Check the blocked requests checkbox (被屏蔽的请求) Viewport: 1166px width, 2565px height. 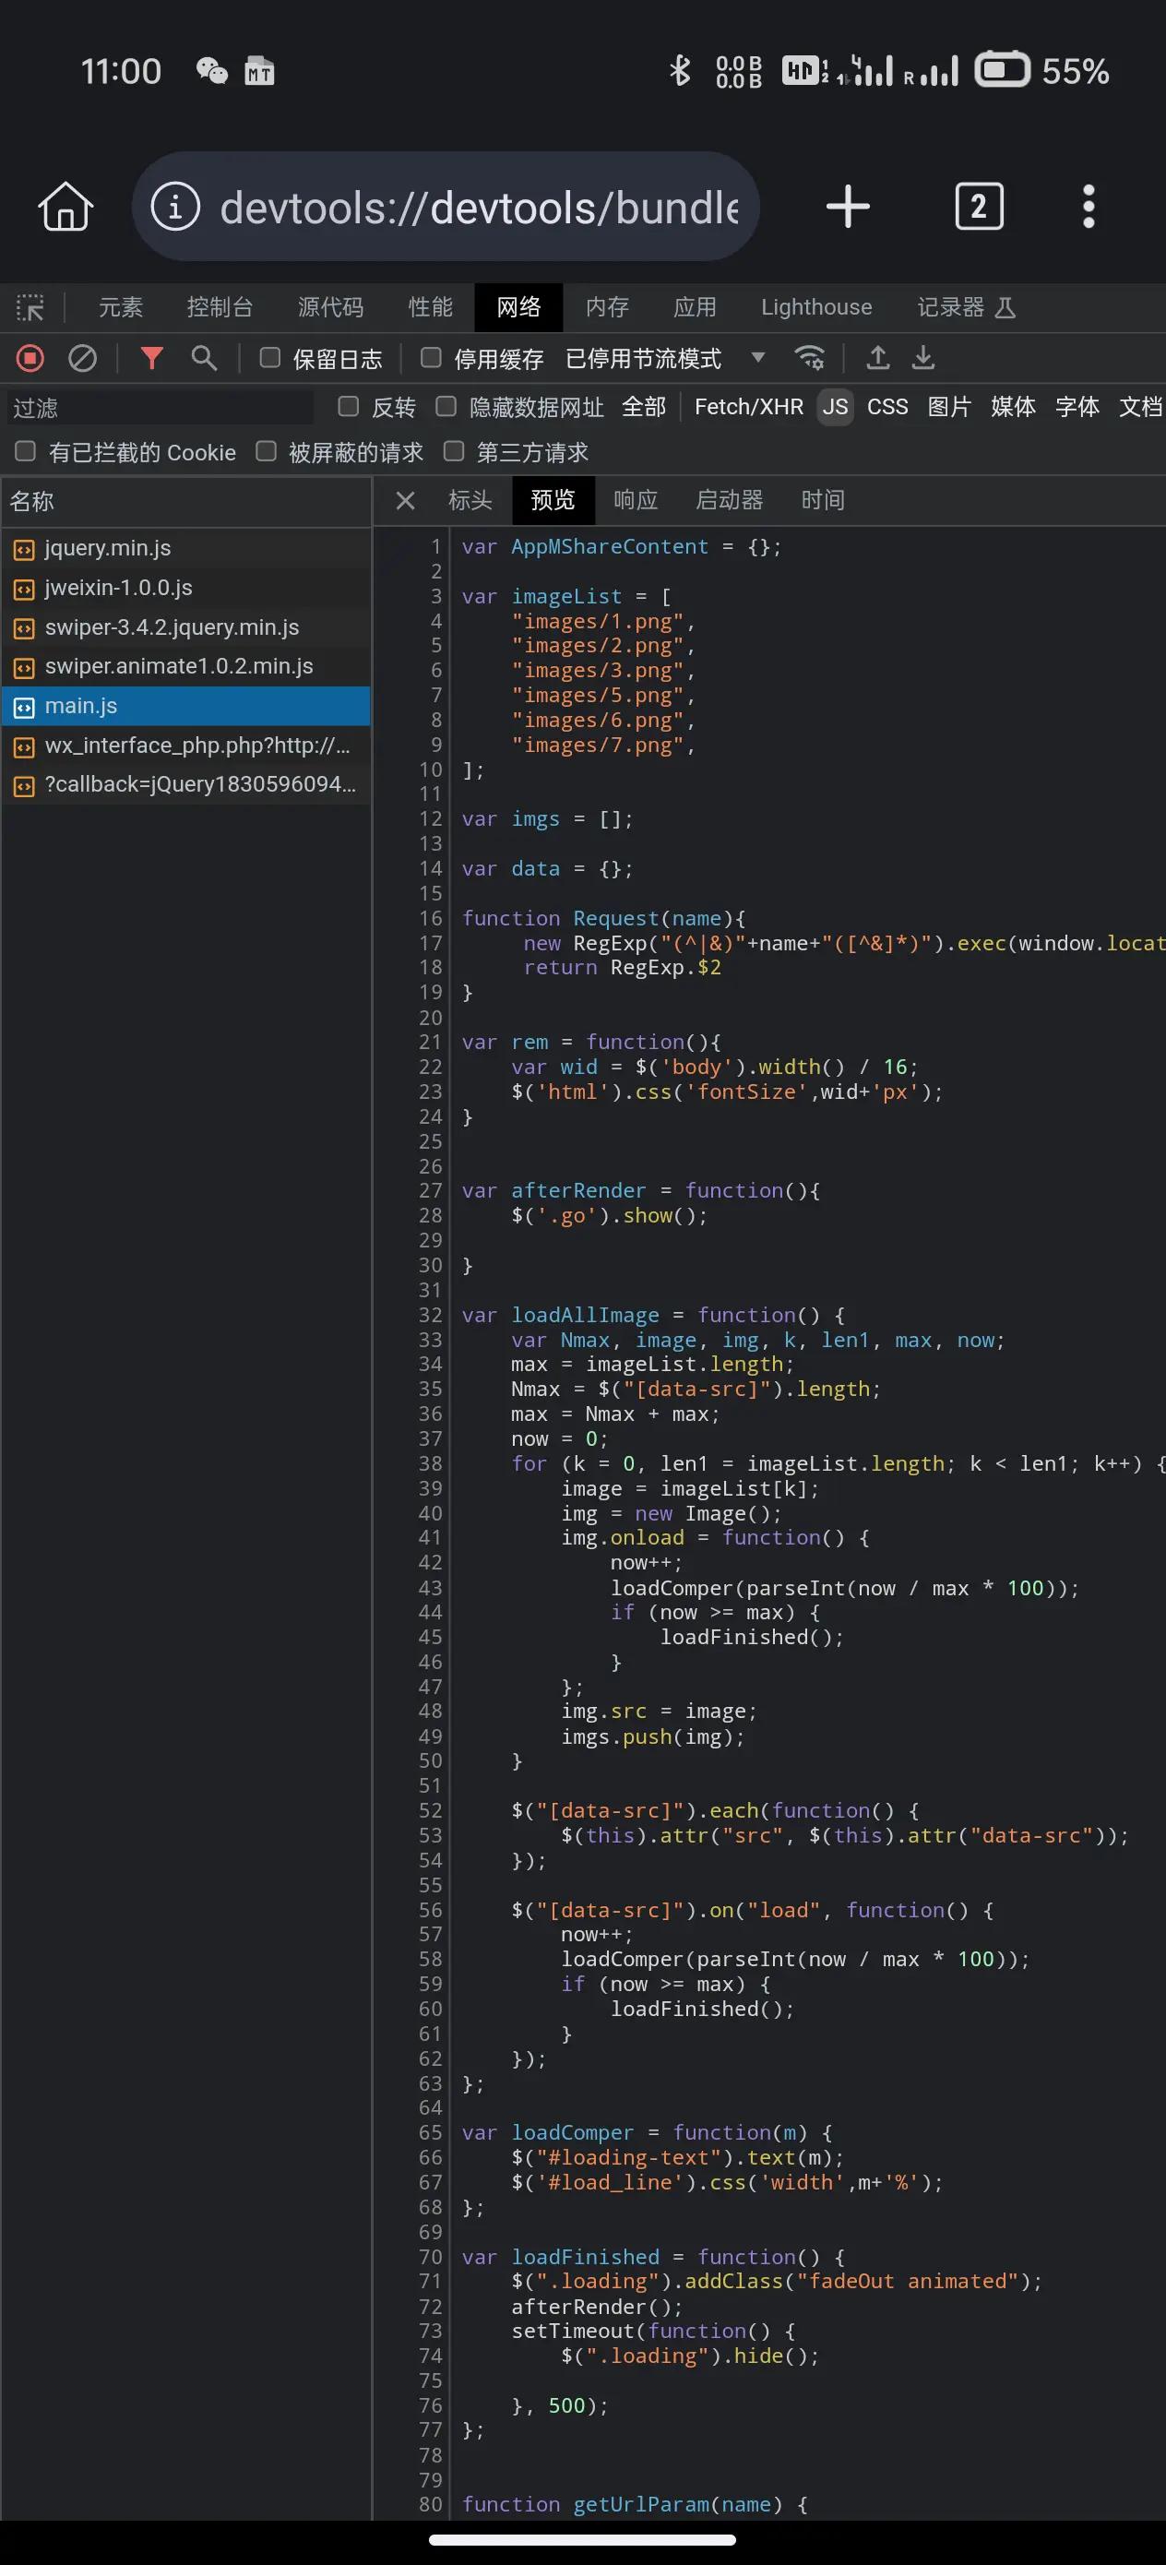tap(266, 451)
